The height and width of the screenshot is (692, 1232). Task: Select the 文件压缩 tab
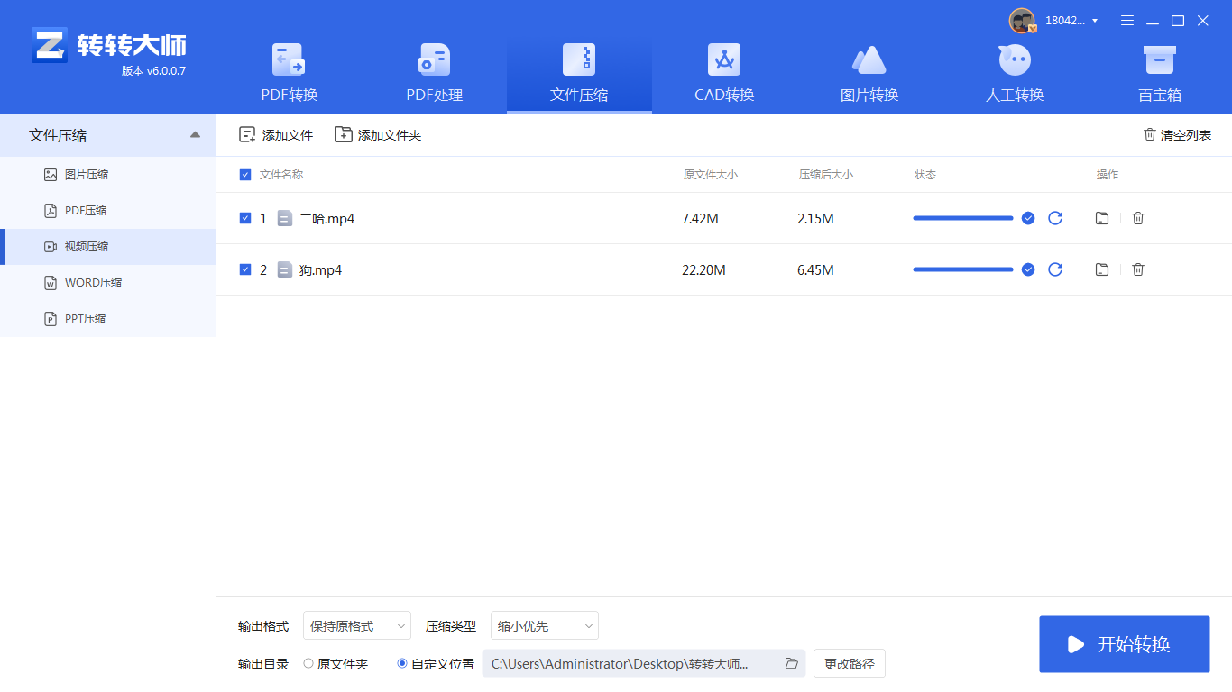click(579, 74)
